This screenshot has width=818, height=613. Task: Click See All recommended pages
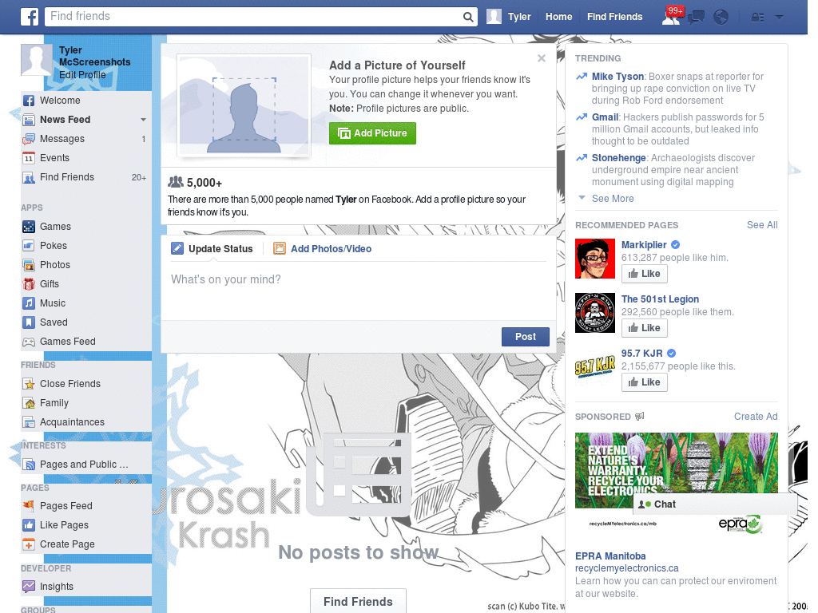(761, 225)
